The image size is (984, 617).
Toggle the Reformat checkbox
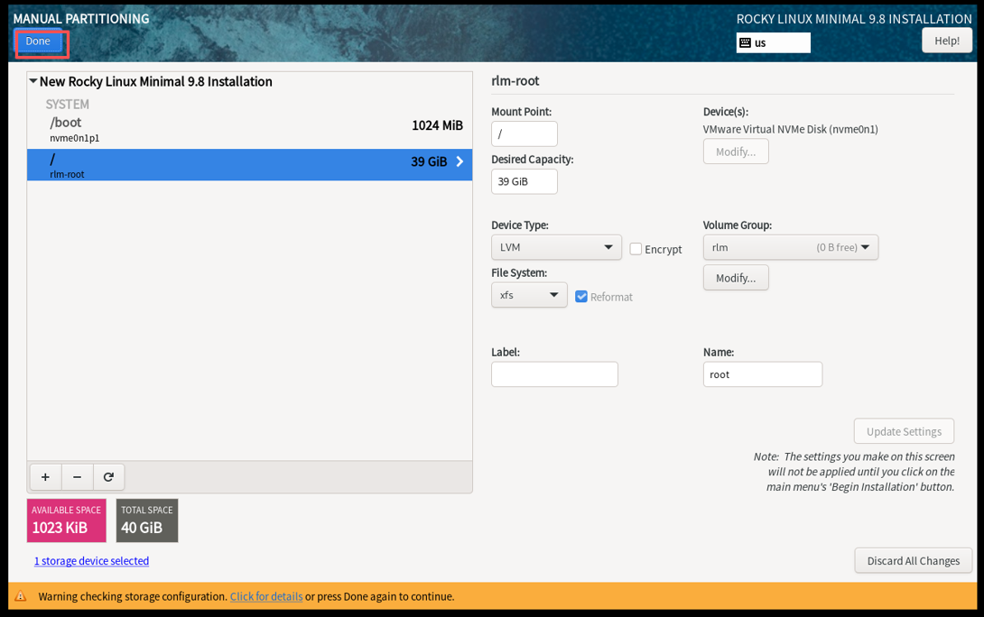[581, 297]
